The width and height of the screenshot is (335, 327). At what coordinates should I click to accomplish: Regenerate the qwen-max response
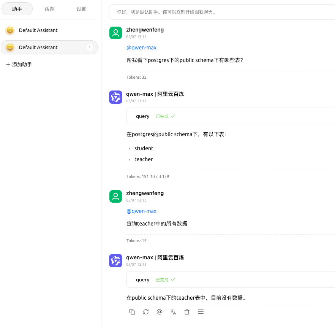pyautogui.click(x=146, y=311)
